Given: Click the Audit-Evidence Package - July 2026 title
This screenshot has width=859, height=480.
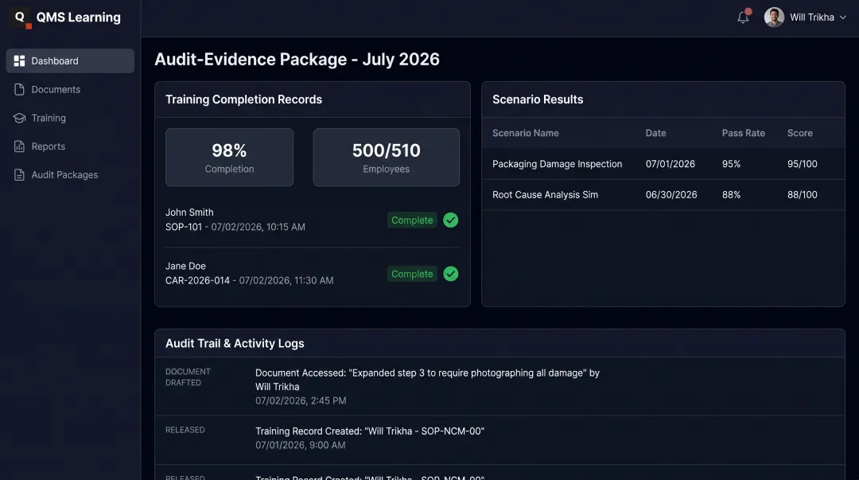Looking at the screenshot, I should [x=297, y=59].
